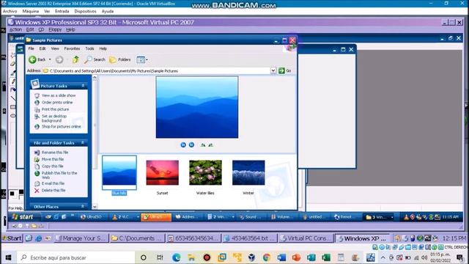
Task: Open VirtualBox cube icon on host taskbar
Action: 251,257
